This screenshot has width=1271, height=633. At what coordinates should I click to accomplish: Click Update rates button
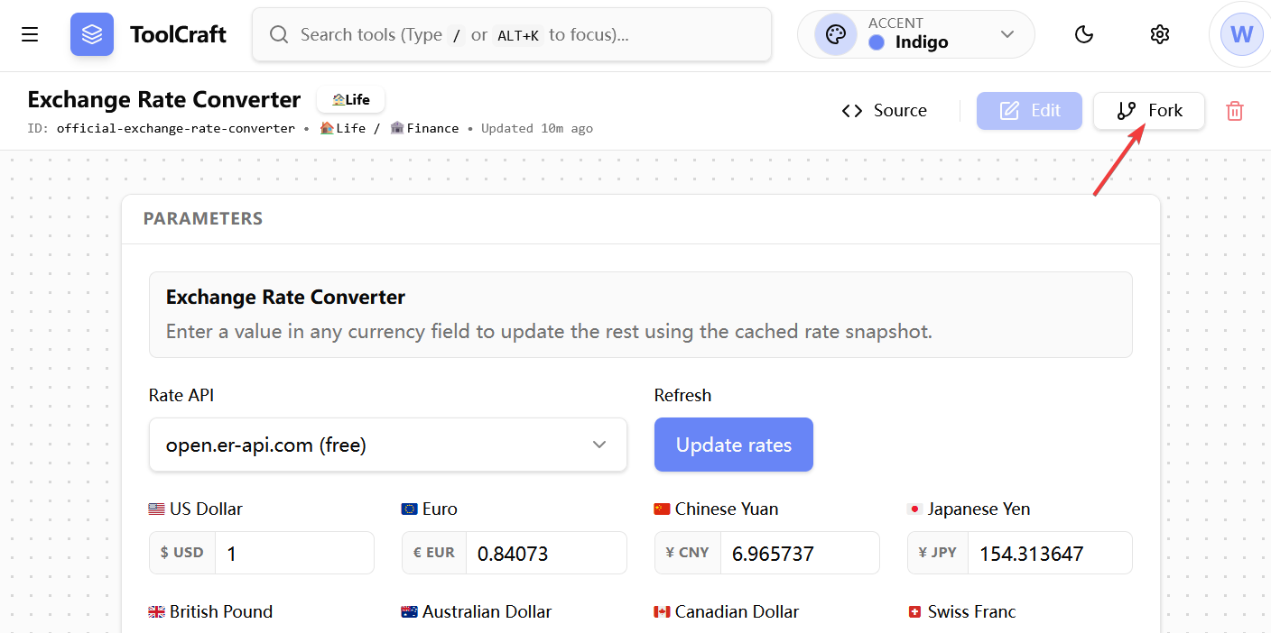coord(734,445)
